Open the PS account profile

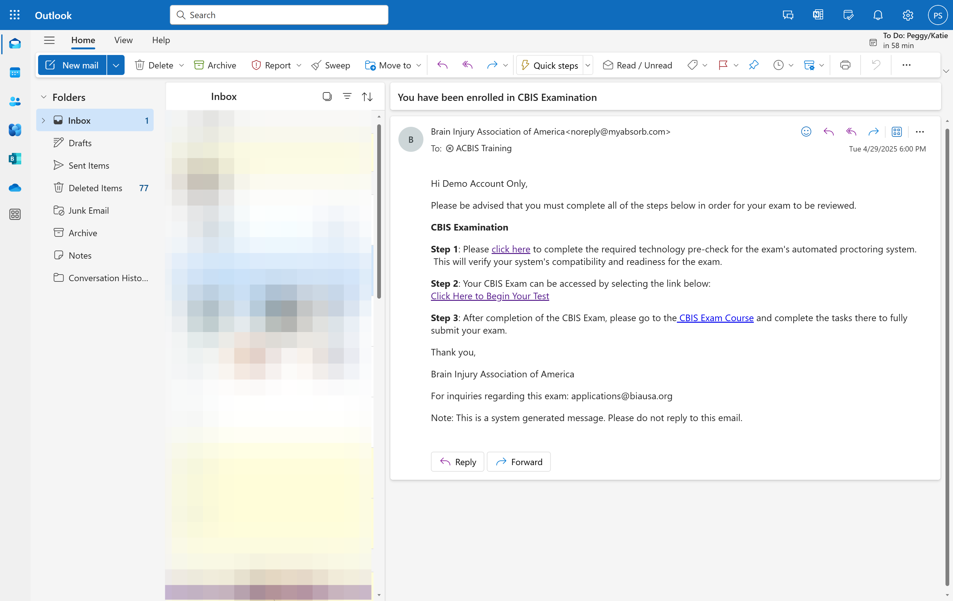[x=938, y=15]
